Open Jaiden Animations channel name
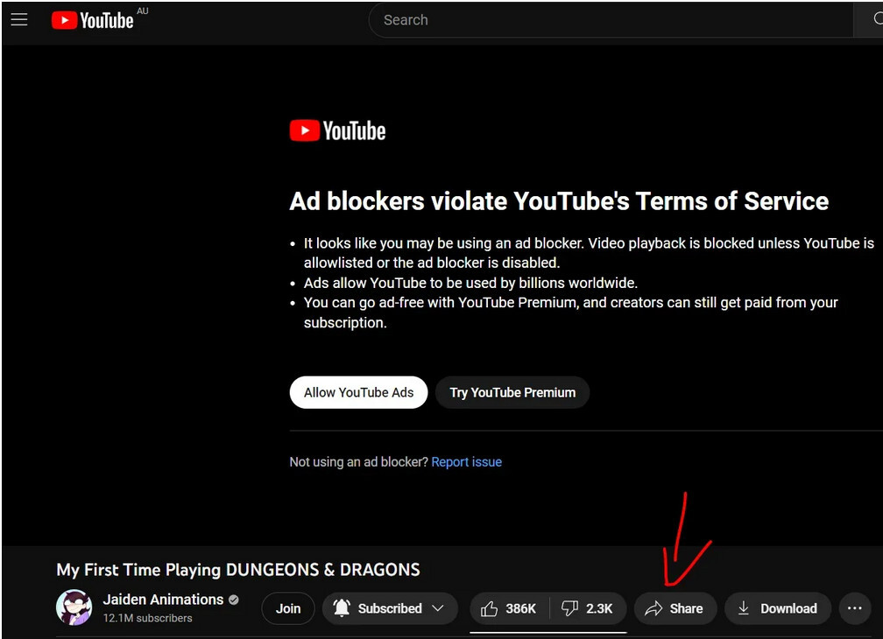The width and height of the screenshot is (883, 639). (163, 600)
